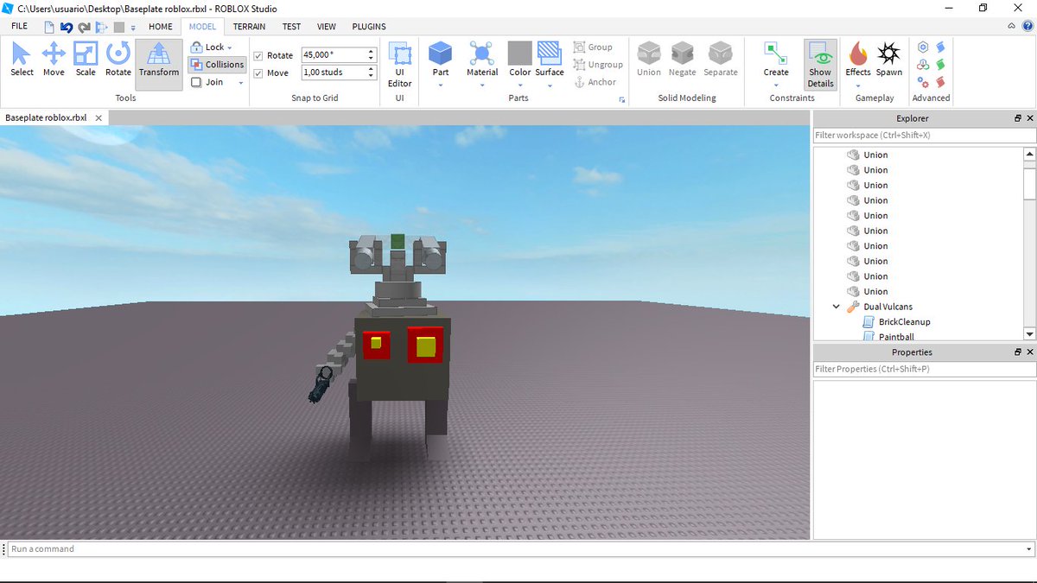
Task: Toggle Collisions off
Action: click(217, 65)
